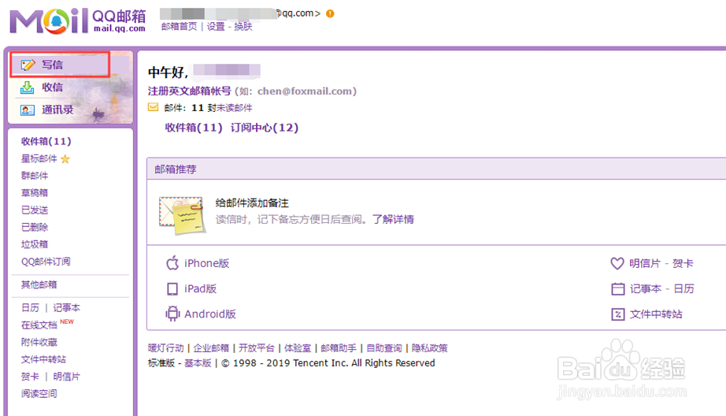Open 已发送 sent folder
Viewport: 726px width, 416px height.
coord(35,210)
